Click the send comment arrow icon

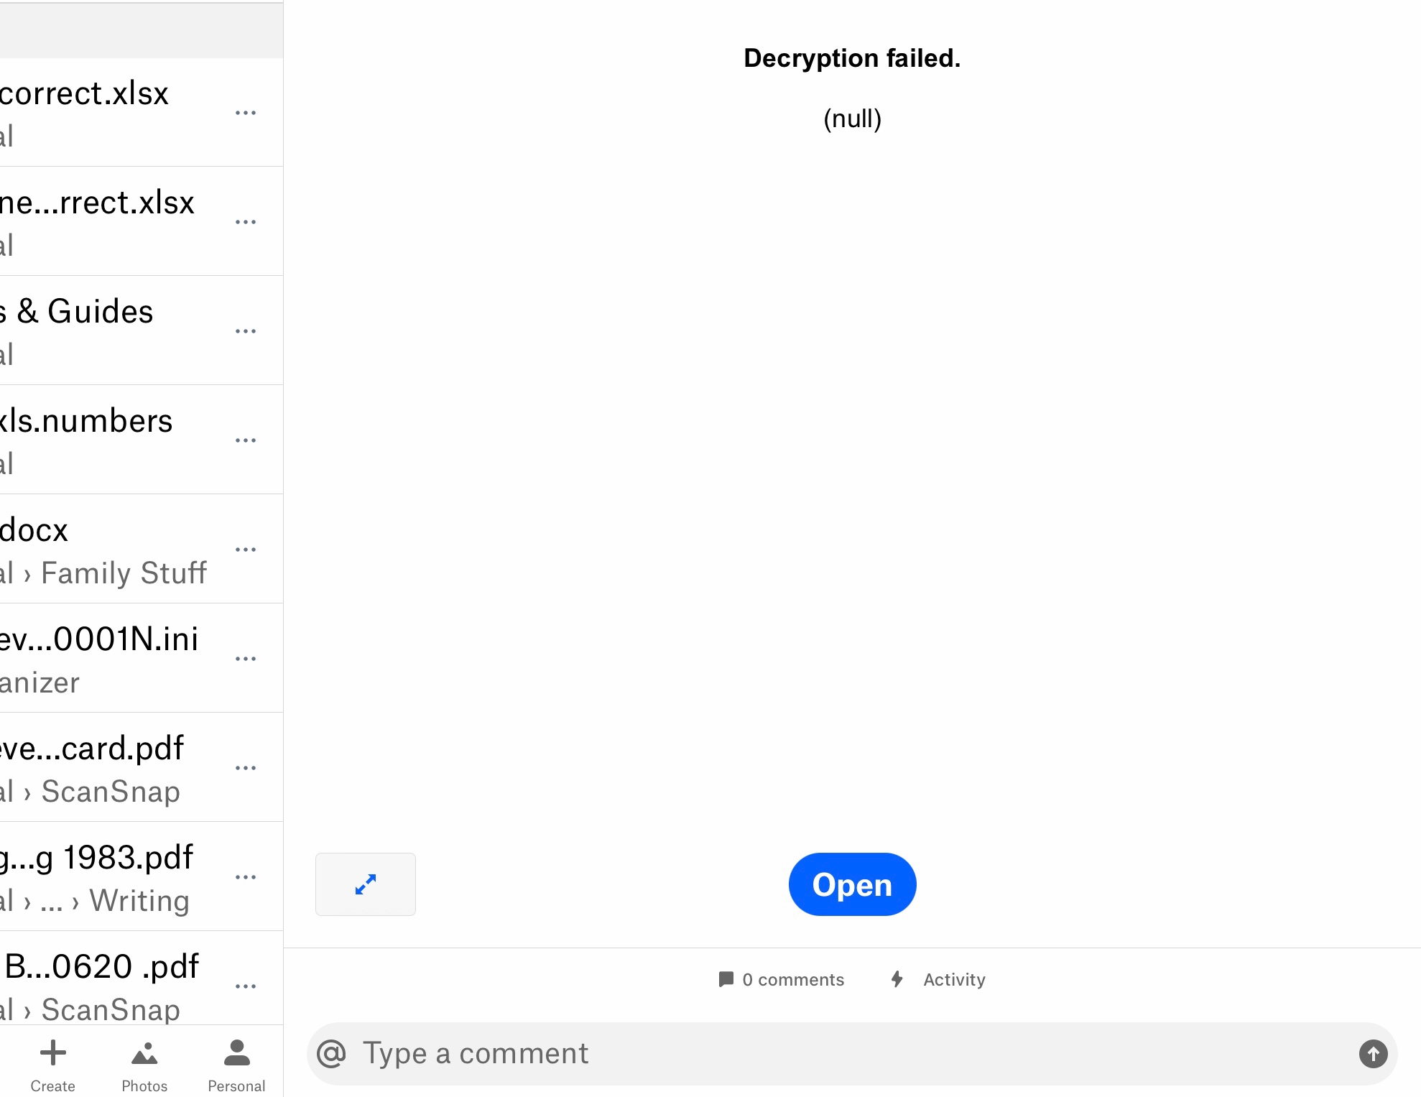pos(1373,1054)
